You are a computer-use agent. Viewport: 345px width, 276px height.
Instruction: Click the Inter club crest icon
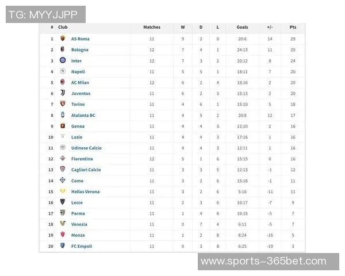coord(63,60)
